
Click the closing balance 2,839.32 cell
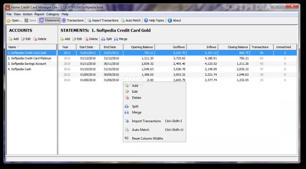tap(234, 69)
